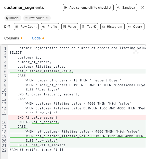This screenshot has width=146, height=159.
Task: Click line 2 'SELECT' in code
Action: click(16, 53)
